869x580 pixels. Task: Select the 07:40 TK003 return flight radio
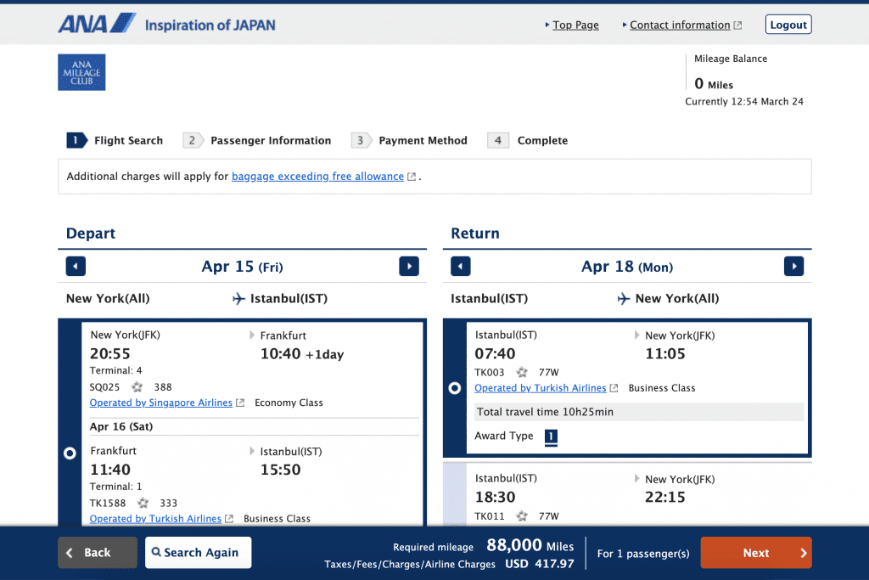(455, 388)
